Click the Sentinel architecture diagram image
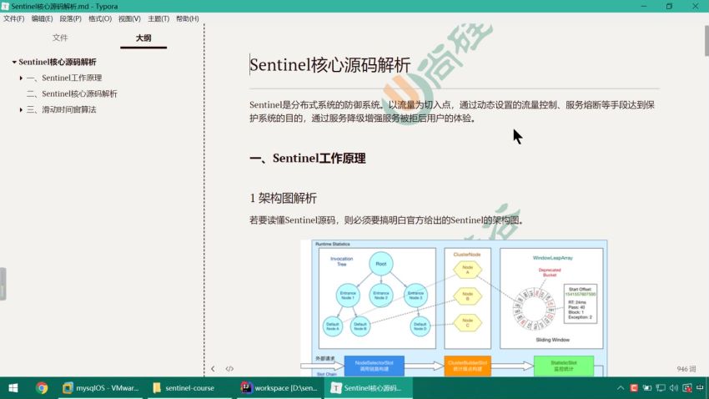Image resolution: width=709 pixels, height=399 pixels. point(454,308)
